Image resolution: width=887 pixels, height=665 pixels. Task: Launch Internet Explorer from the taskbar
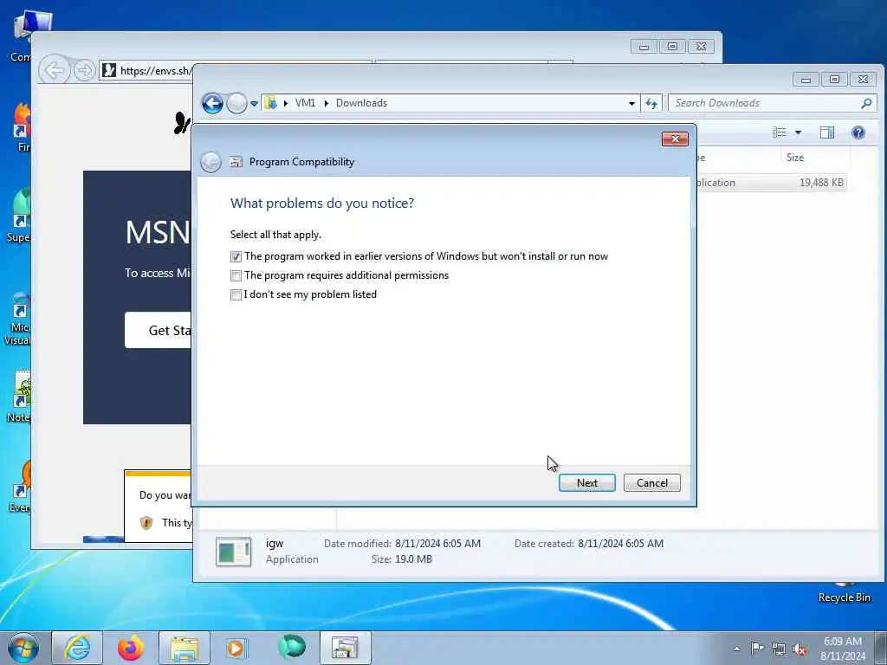point(77,648)
